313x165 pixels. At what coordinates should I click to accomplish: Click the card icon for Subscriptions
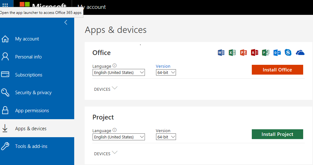coord(5,74)
